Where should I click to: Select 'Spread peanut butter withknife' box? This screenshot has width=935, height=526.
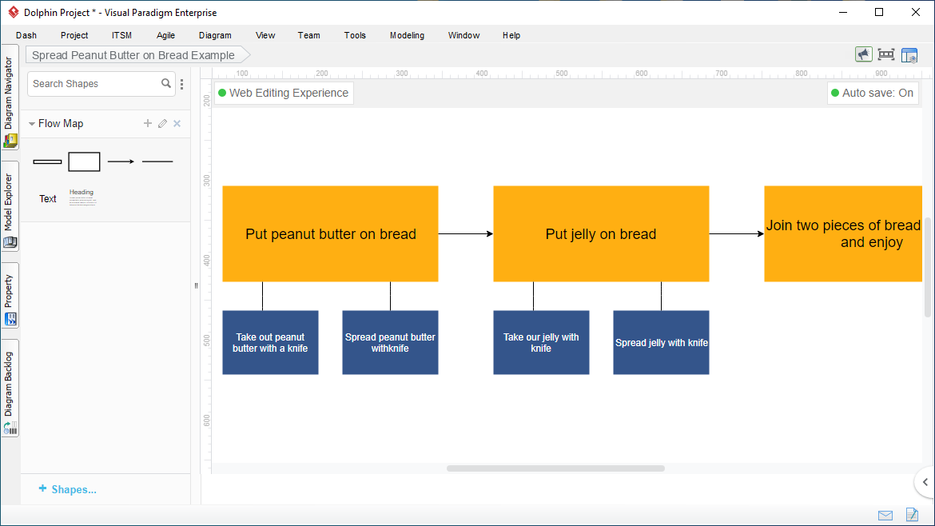(390, 342)
